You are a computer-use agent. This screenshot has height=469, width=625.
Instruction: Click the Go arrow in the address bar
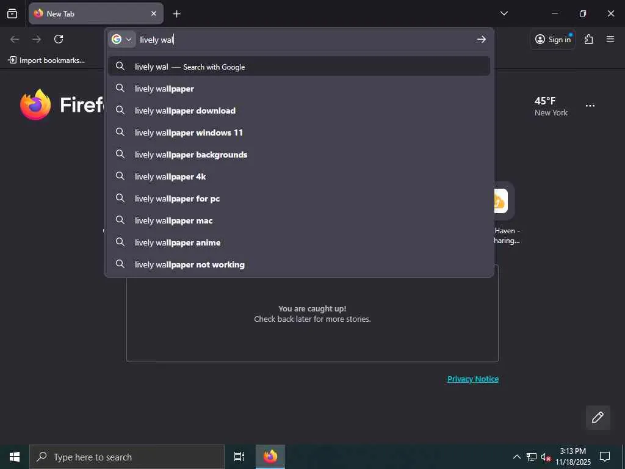pyautogui.click(x=481, y=39)
